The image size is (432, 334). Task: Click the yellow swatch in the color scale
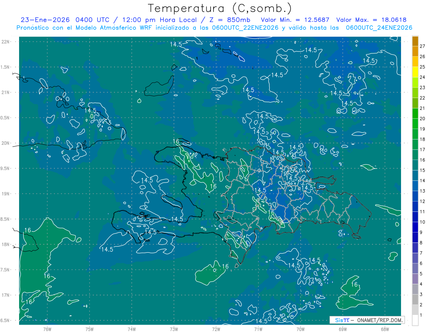(415, 72)
